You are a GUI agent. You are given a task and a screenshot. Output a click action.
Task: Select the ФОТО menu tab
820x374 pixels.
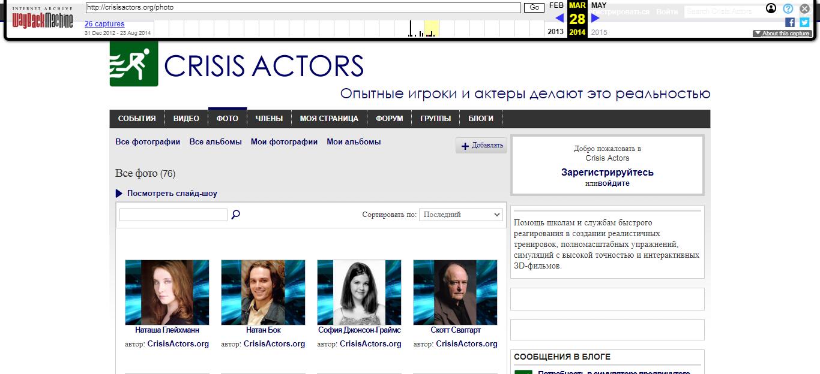point(228,118)
